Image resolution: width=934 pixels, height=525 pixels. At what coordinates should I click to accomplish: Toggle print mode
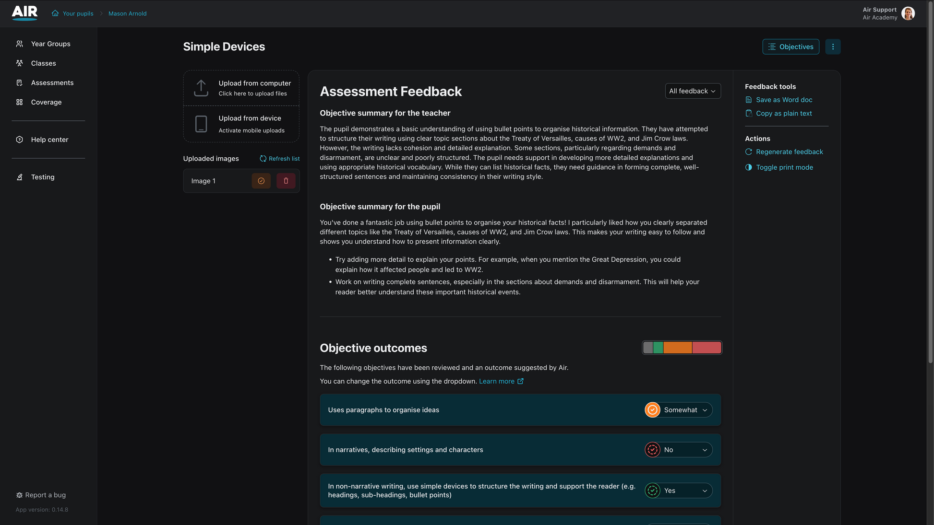pos(779,167)
